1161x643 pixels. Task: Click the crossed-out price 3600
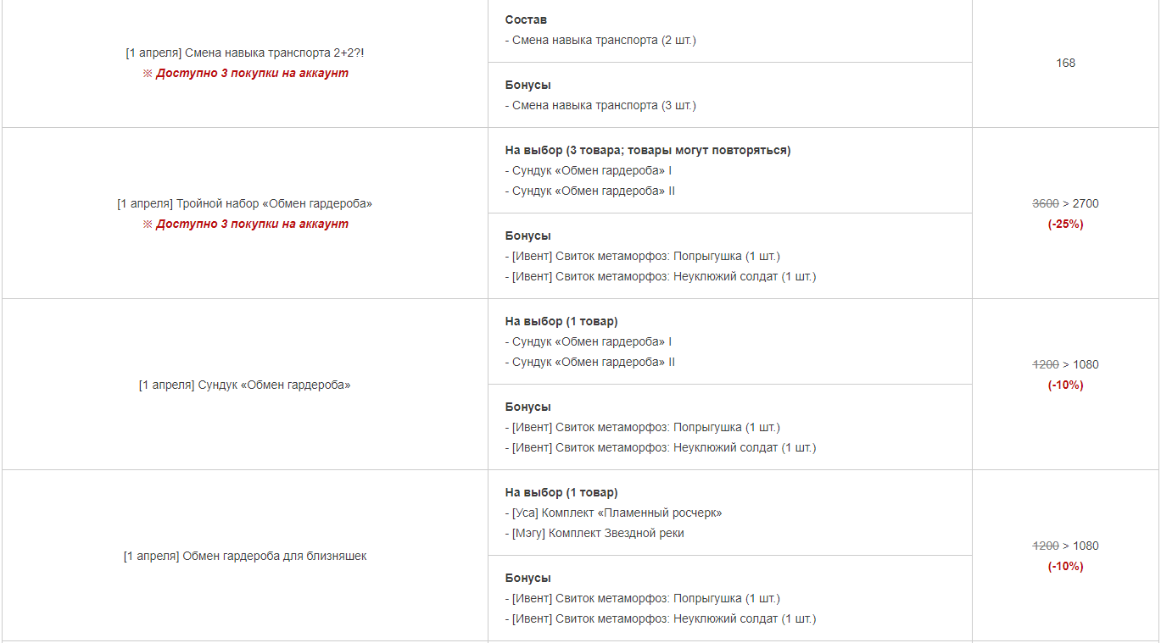(x=1045, y=203)
